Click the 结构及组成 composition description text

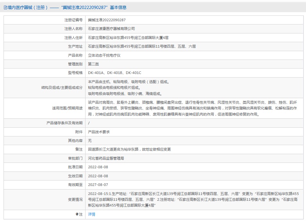[129, 88]
